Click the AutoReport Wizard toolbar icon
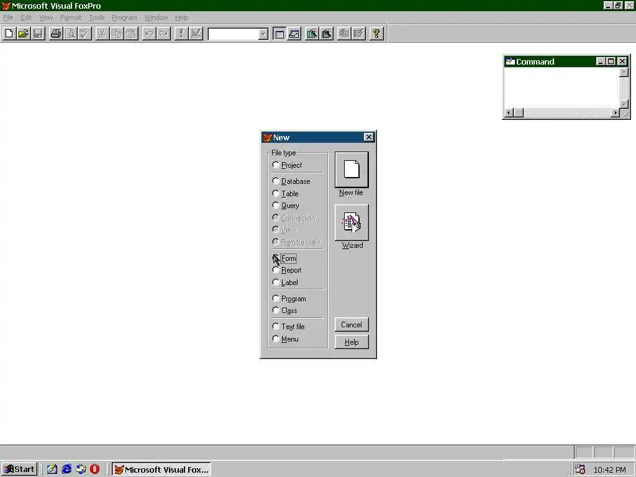Screen dimensions: 636x477 point(358,34)
